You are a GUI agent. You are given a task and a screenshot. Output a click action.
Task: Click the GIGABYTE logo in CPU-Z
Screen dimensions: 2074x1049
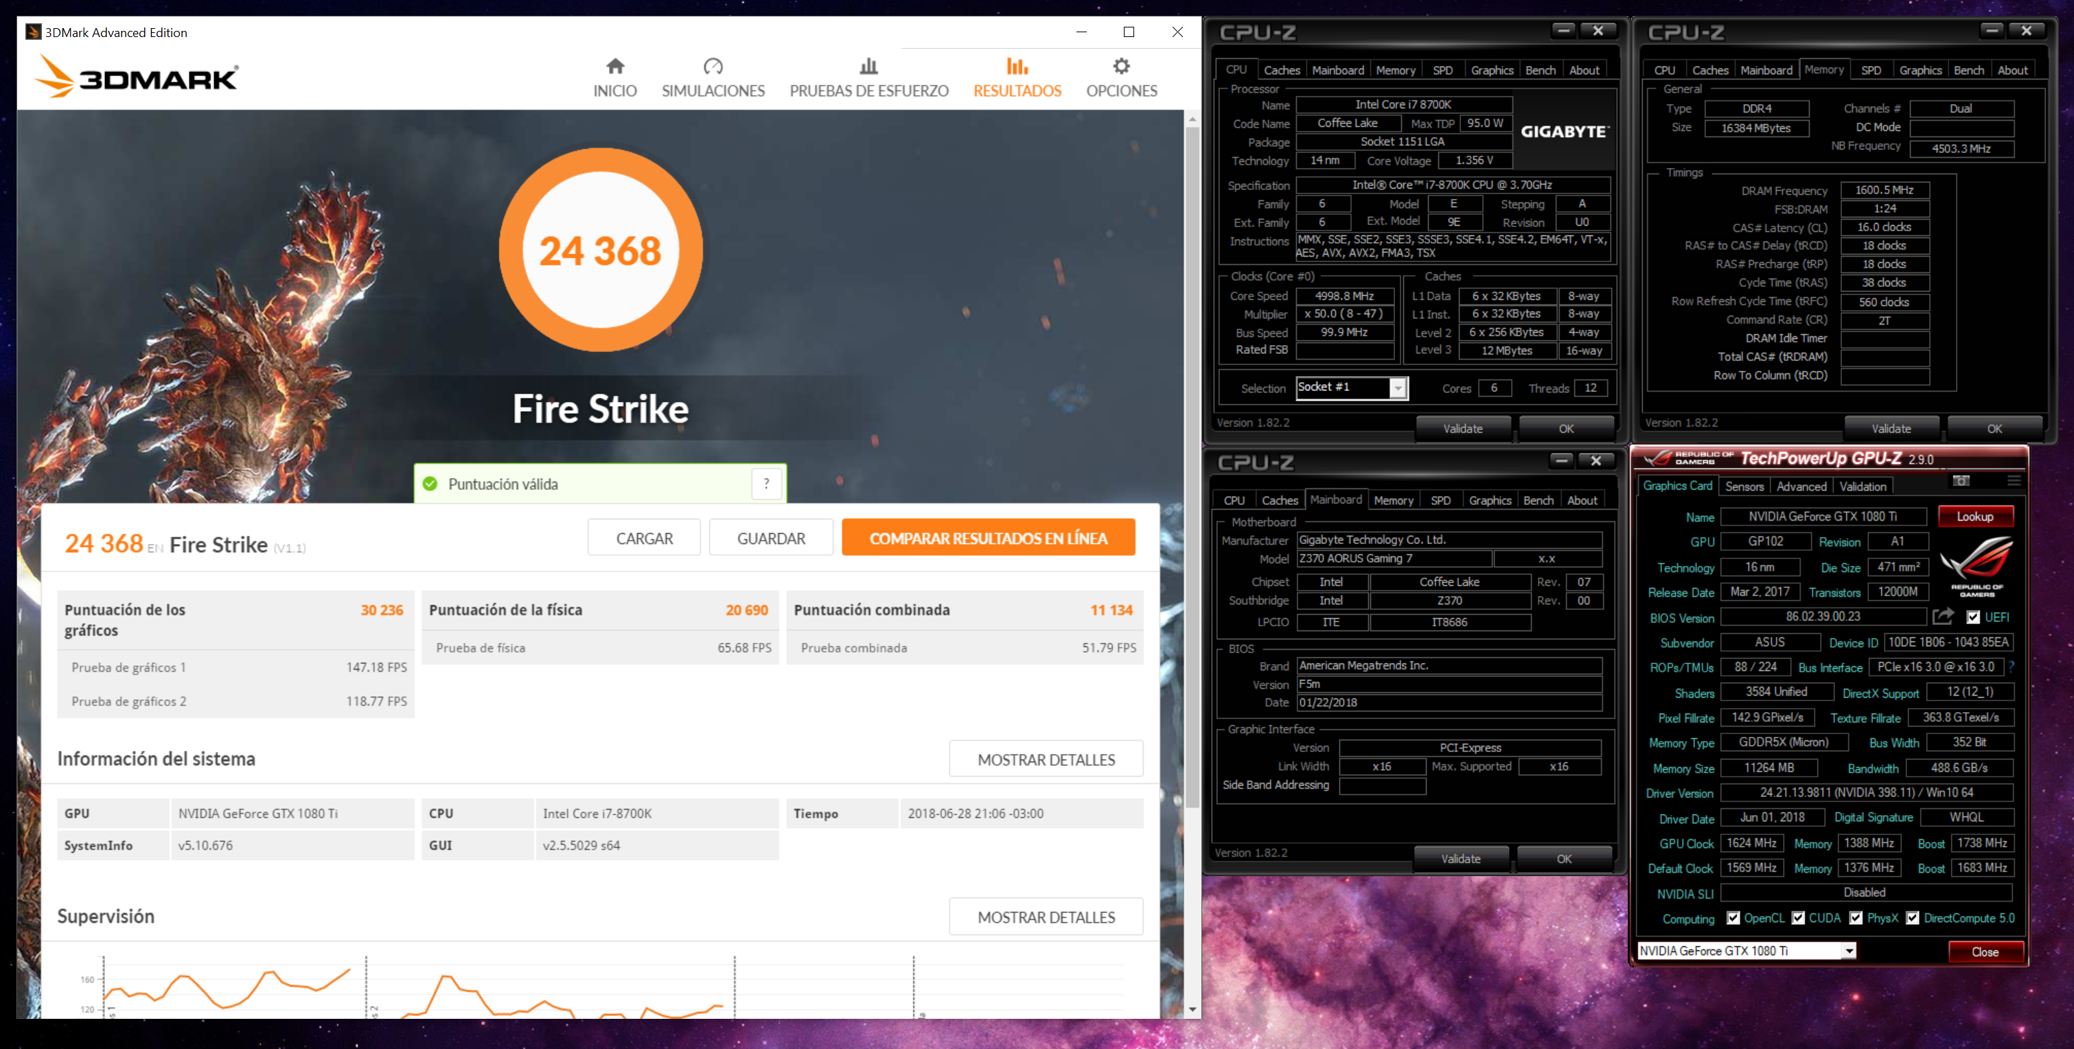tap(1565, 131)
